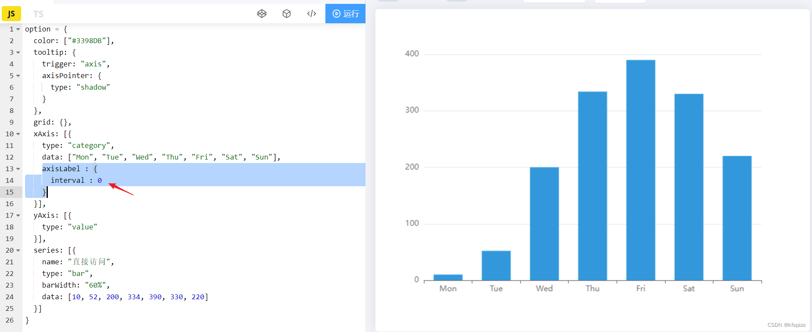812x332 pixels.
Task: Click the interval value 0 on line 14
Action: pyautogui.click(x=100, y=181)
